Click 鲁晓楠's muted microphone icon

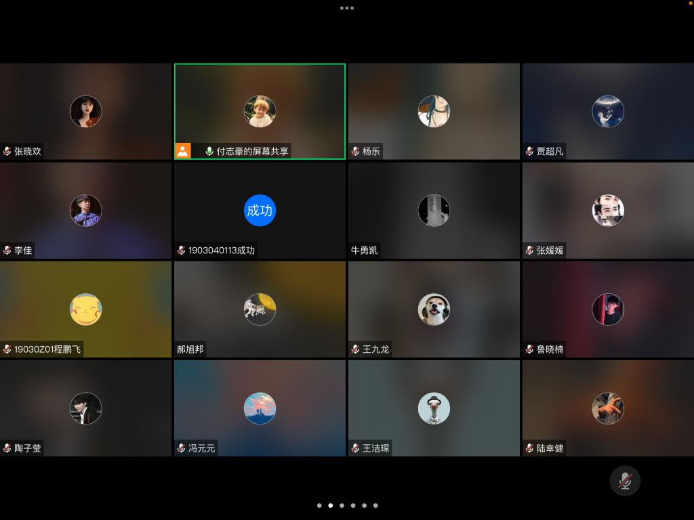[x=529, y=349]
